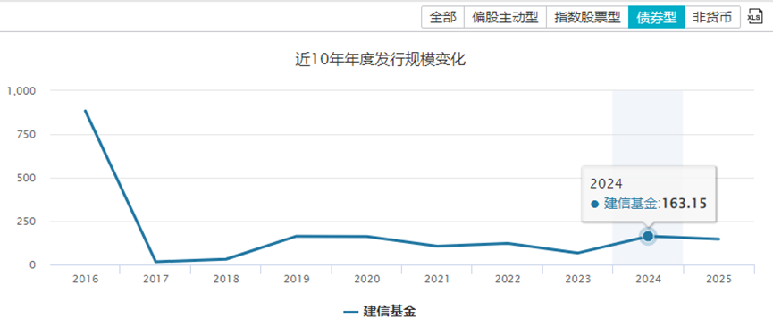Click the 250 y-axis label
The height and width of the screenshot is (327, 773).
(x=27, y=222)
